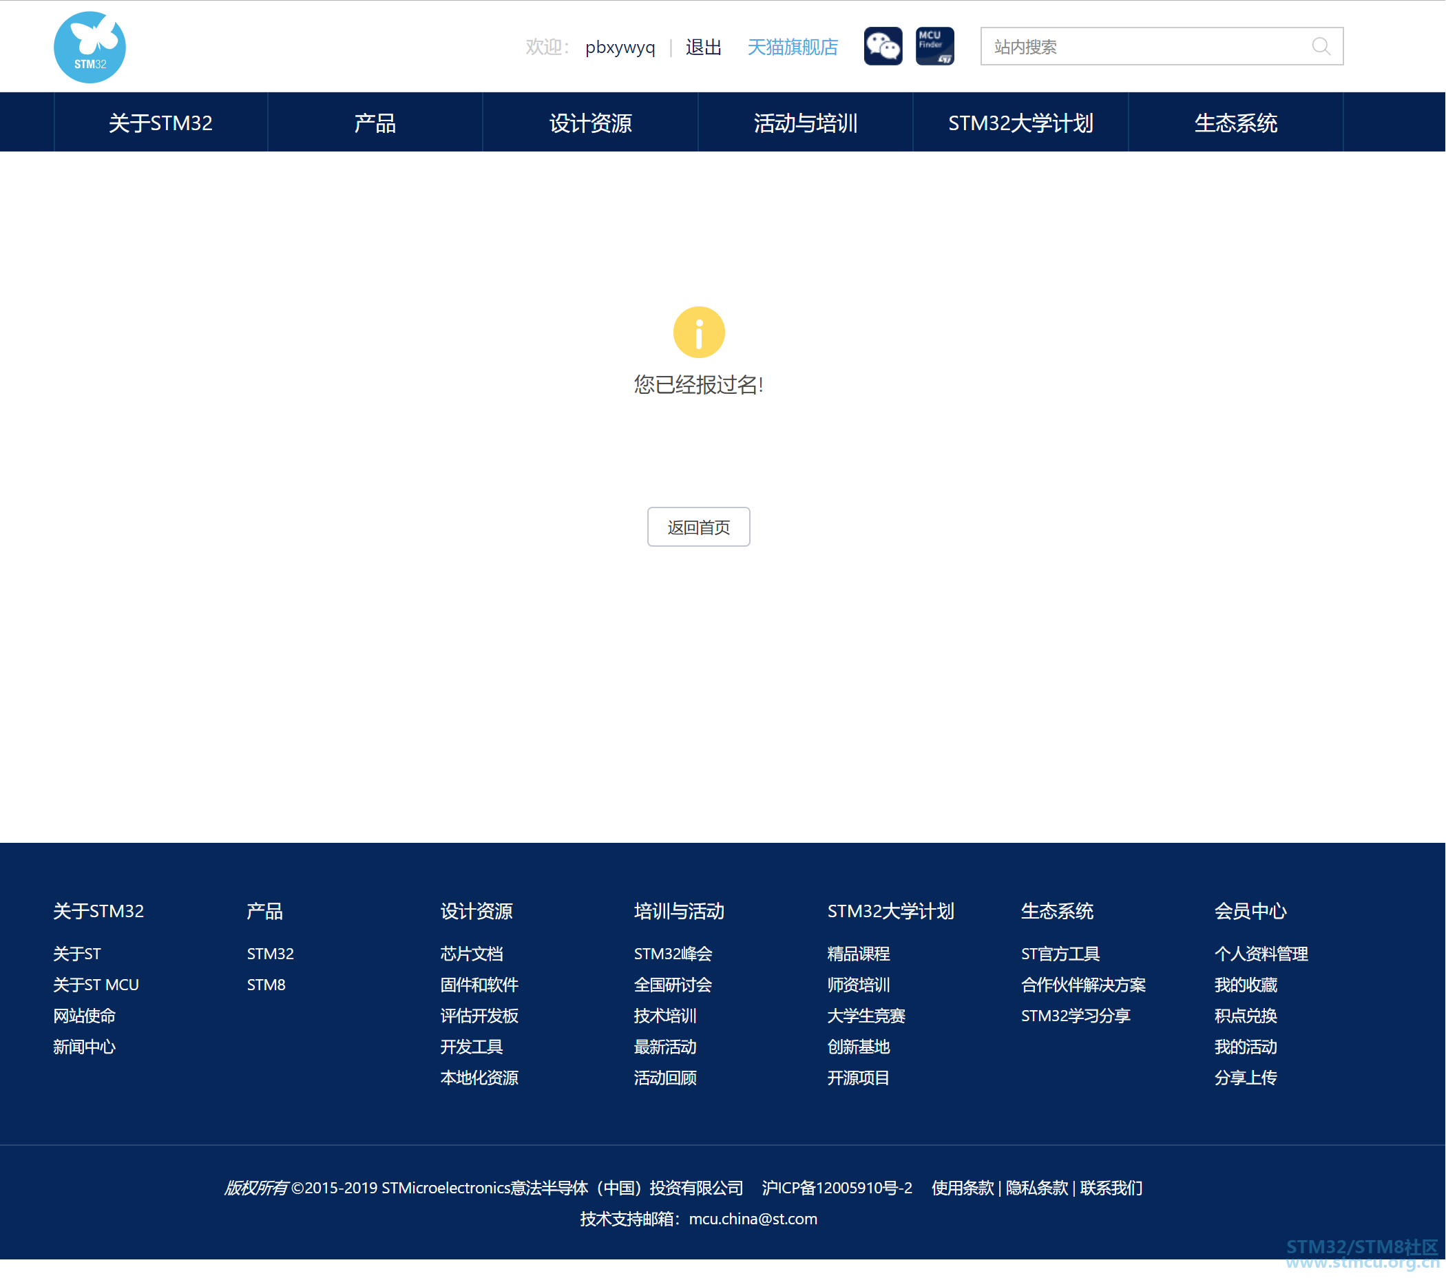Open footer link 固件和软件
The image size is (1446, 1278).
pos(480,985)
